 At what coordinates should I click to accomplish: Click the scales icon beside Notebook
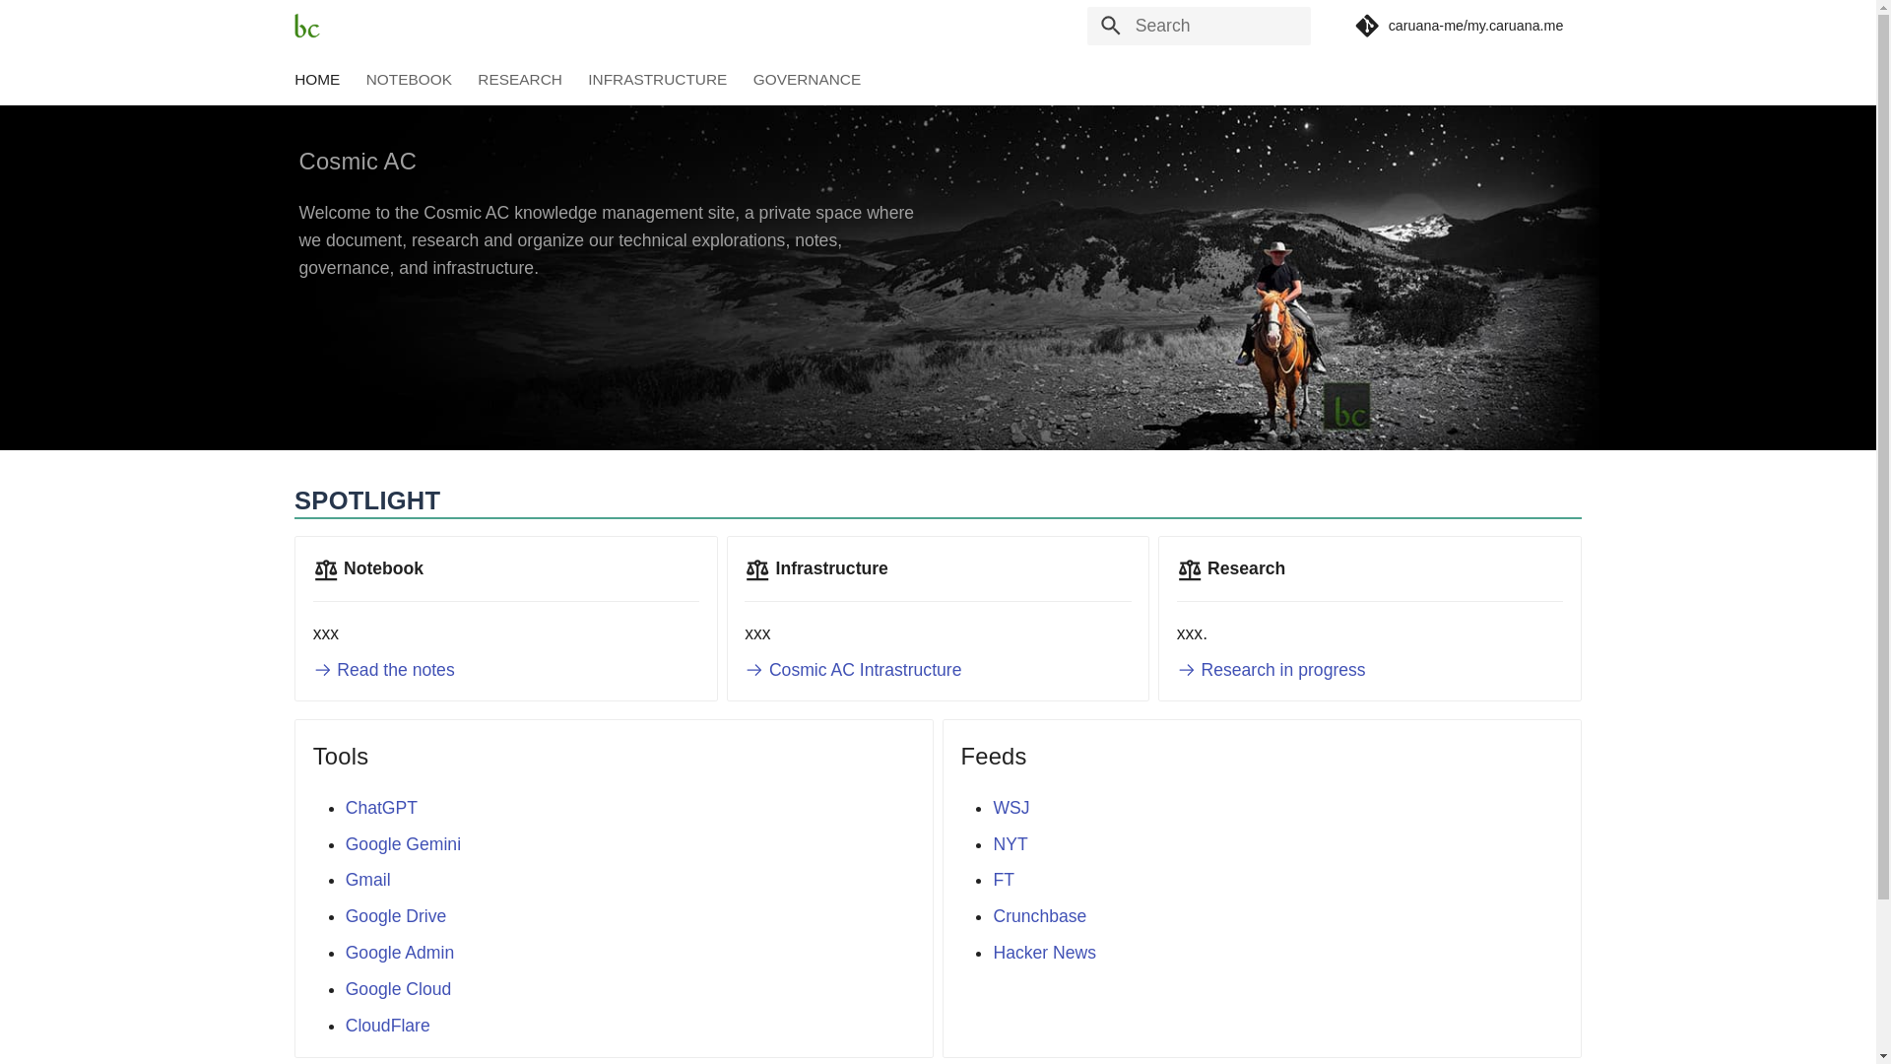[325, 569]
